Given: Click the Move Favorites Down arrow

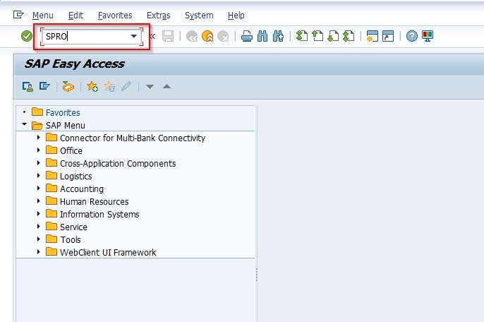Looking at the screenshot, I should pyautogui.click(x=150, y=87).
